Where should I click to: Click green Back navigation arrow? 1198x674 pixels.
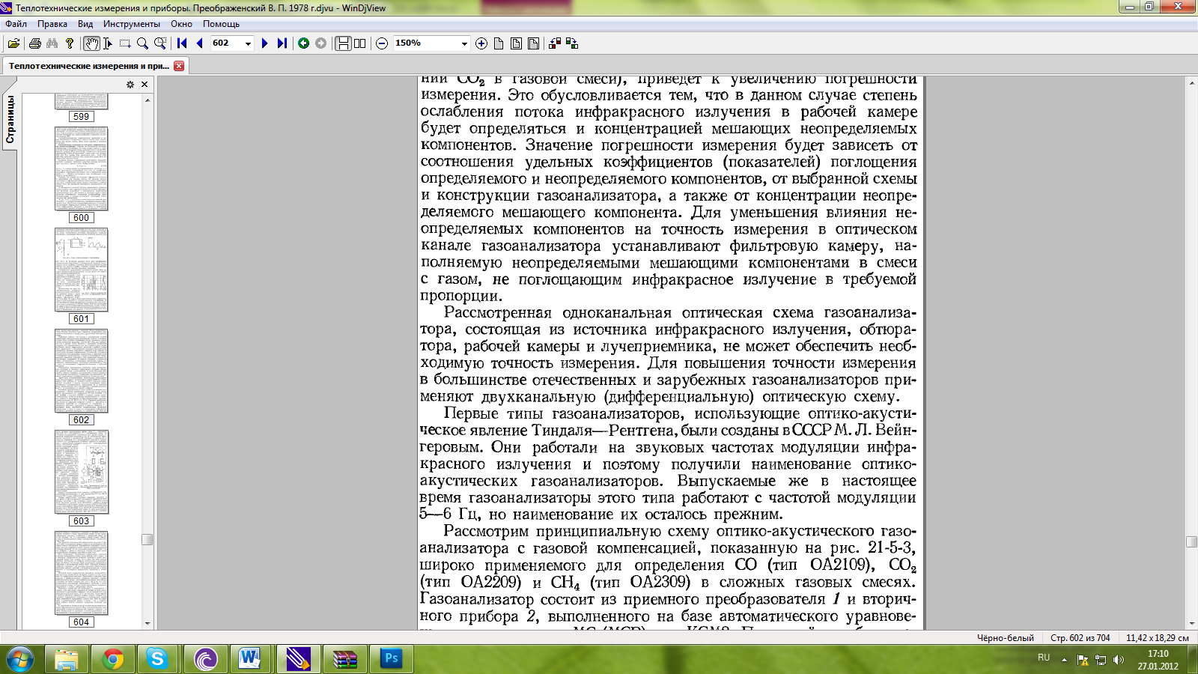coord(303,43)
